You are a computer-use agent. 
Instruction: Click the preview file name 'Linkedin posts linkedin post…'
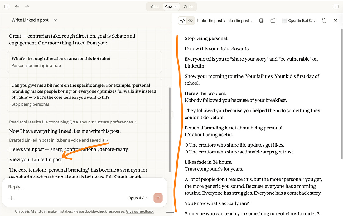click(x=225, y=21)
